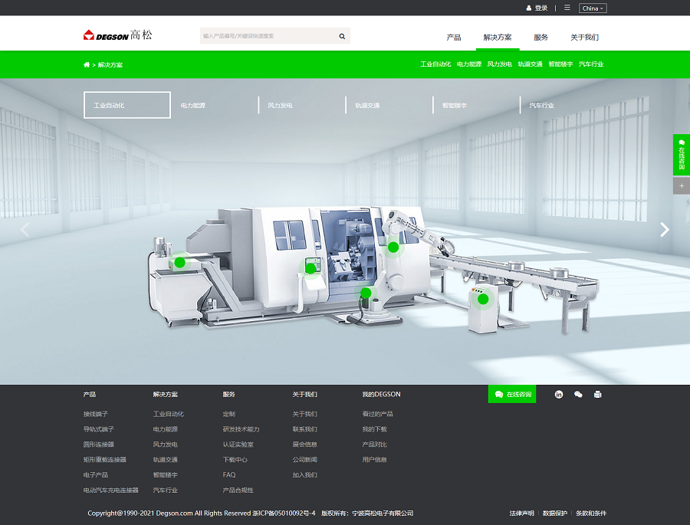Click the search magnifier icon
Image resolution: width=690 pixels, height=525 pixels.
(342, 36)
